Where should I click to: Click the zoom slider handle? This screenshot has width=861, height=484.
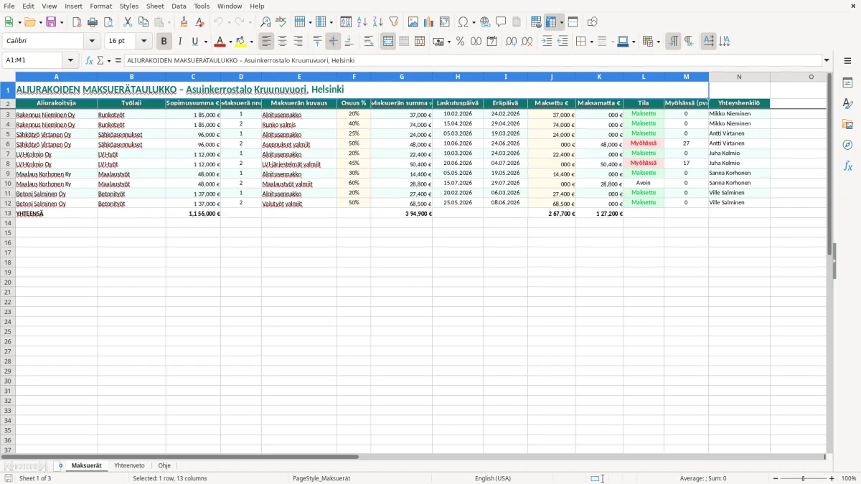point(803,478)
